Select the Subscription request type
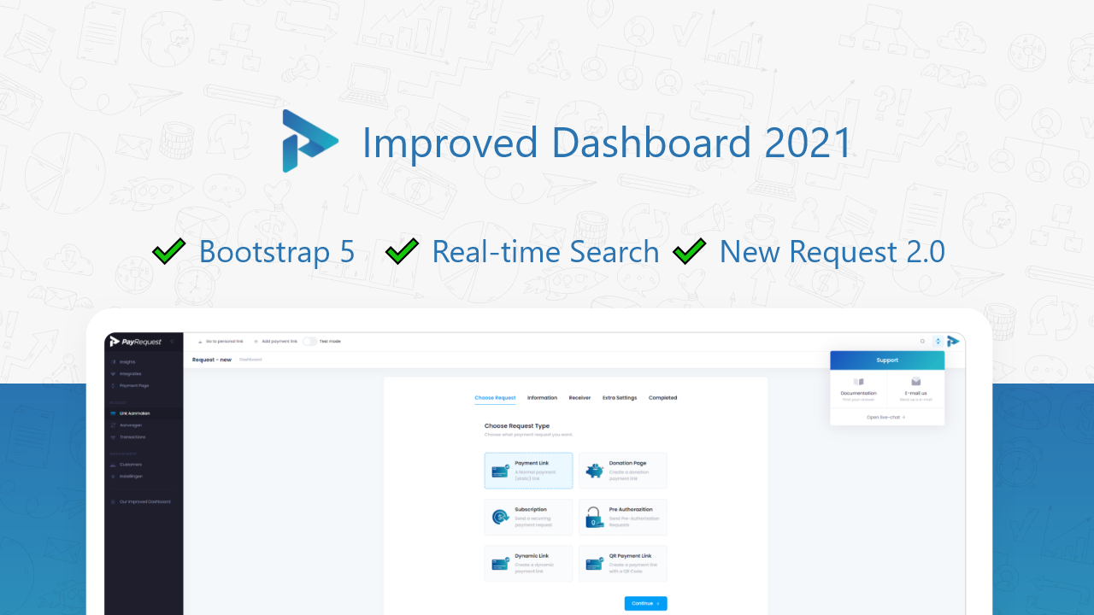 pyautogui.click(x=528, y=517)
